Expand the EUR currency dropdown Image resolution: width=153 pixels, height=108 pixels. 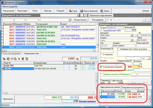[108, 83]
